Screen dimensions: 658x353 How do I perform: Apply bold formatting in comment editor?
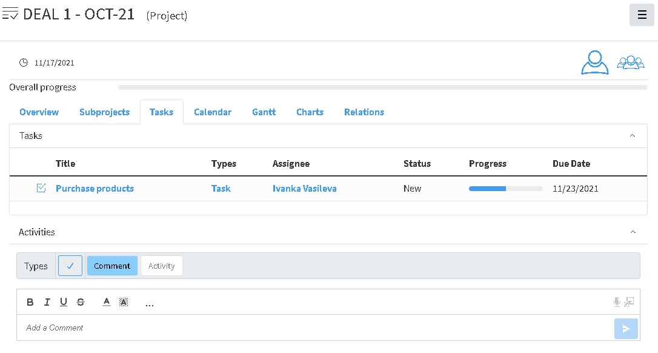click(x=30, y=302)
